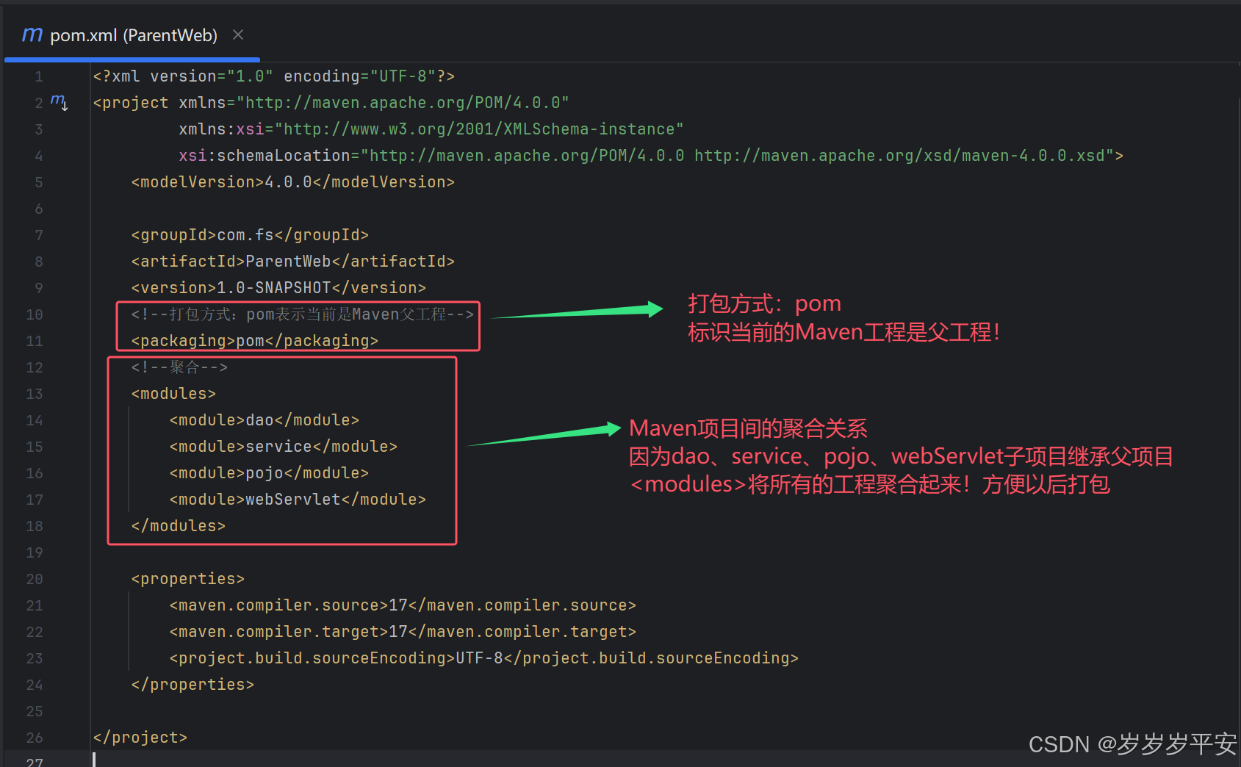1241x767 pixels.
Task: Click line number 20 in the gutter
Action: click(x=35, y=579)
